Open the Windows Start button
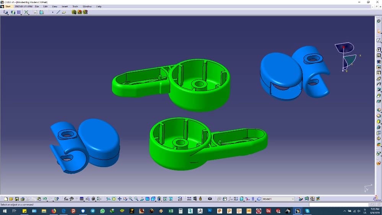Screen dimensions: 382x215 [5, 211]
